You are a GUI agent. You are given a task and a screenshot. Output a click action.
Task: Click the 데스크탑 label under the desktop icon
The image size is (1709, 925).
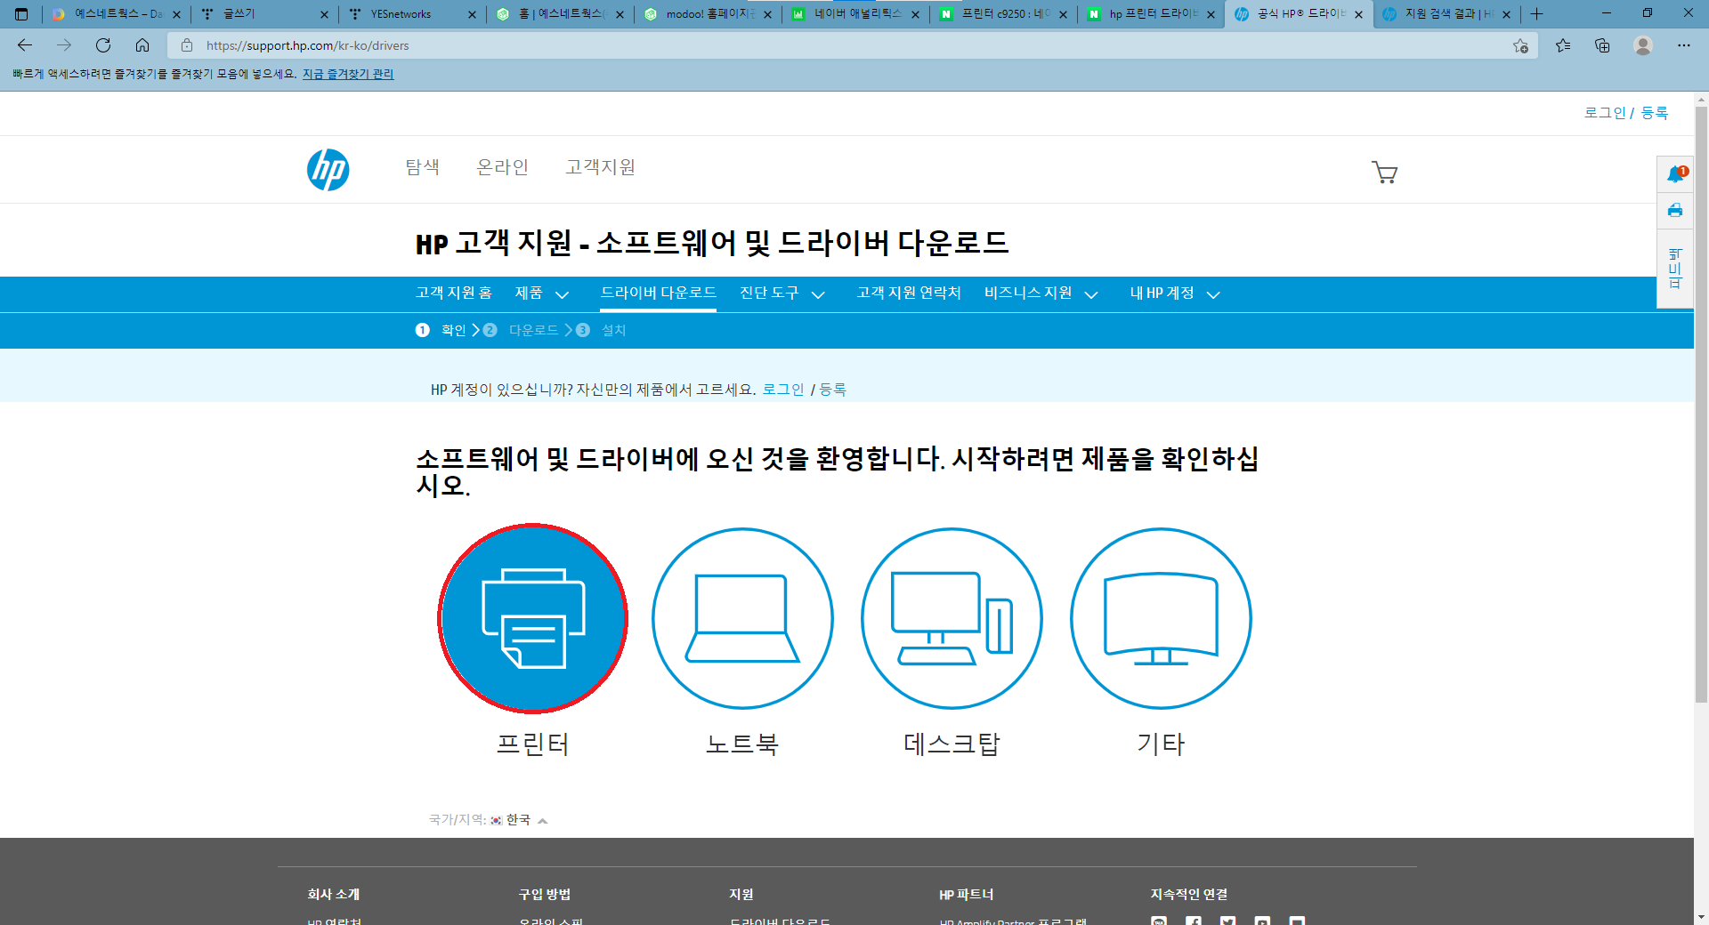coord(952,744)
